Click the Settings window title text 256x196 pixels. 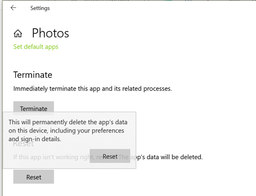coord(40,8)
